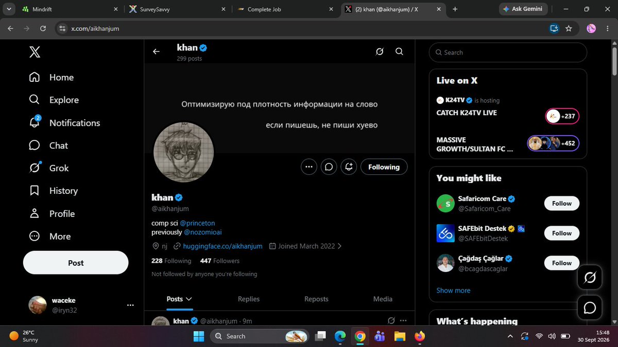Bookmark this page with the star icon
Image resolution: width=618 pixels, height=347 pixels.
(x=569, y=28)
